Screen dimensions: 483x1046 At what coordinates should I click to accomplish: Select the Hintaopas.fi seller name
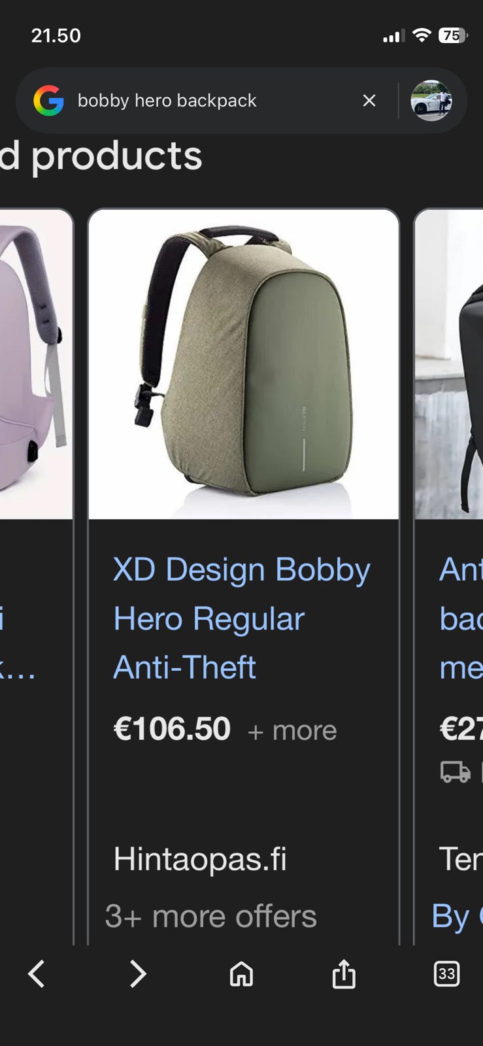[x=200, y=859]
